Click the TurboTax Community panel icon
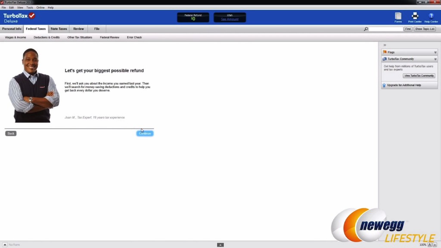This screenshot has width=441, height=248. pyautogui.click(x=385, y=59)
